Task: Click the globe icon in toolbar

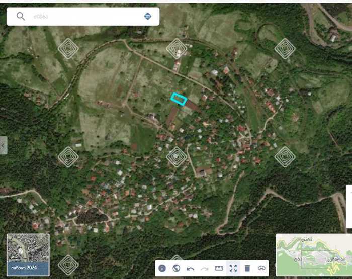Action: coord(177,268)
